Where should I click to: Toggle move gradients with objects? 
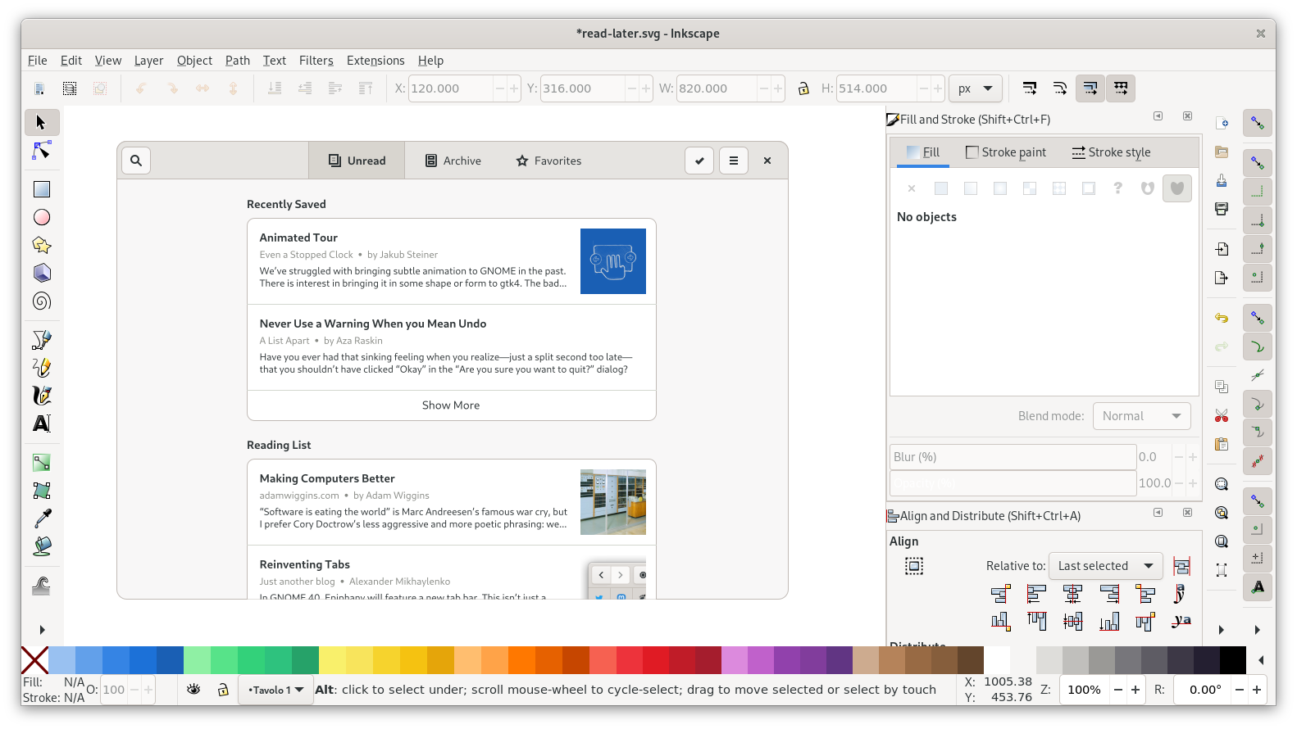point(1090,88)
